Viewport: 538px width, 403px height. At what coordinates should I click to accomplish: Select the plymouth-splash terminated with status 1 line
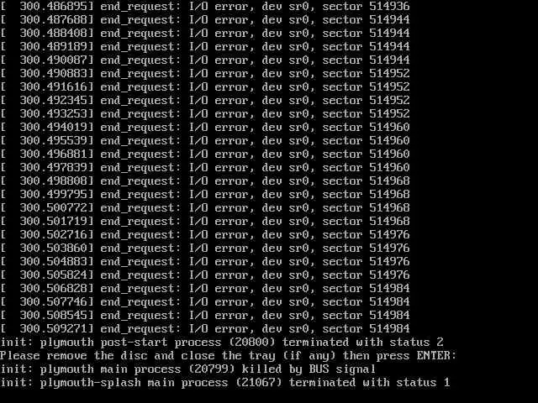pos(224,383)
